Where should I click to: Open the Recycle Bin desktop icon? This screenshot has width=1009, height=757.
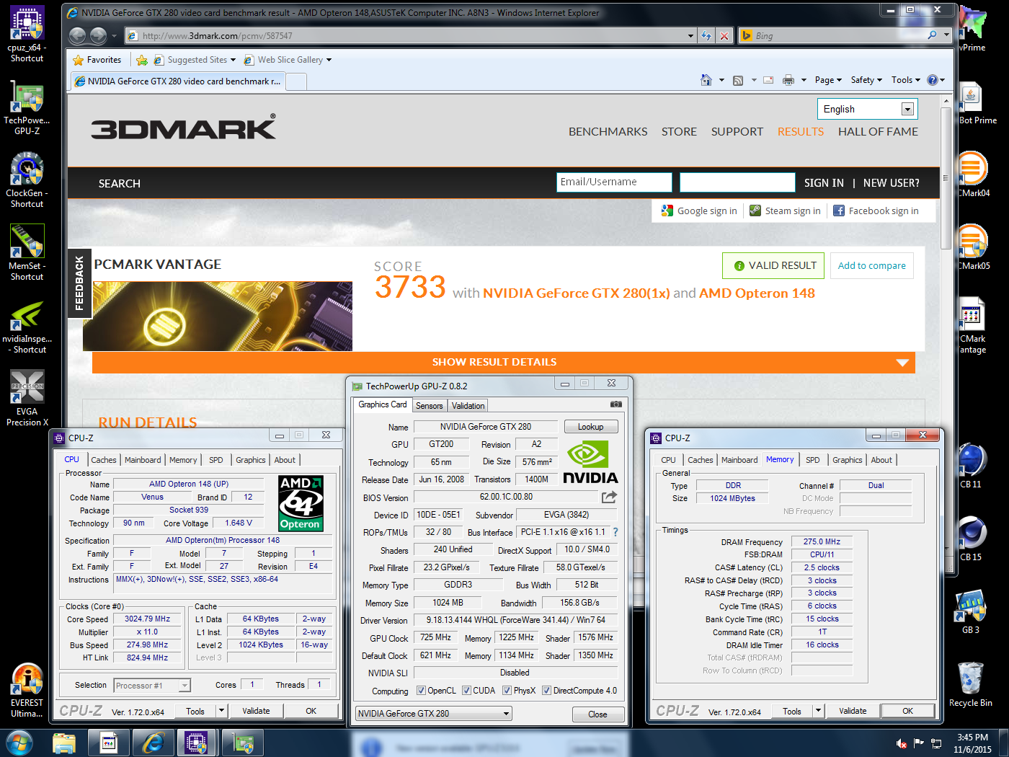pos(970,684)
